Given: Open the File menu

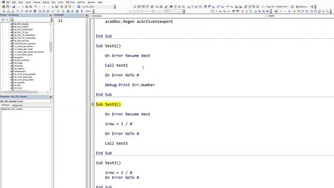Looking at the screenshot, I should pos(8,2).
